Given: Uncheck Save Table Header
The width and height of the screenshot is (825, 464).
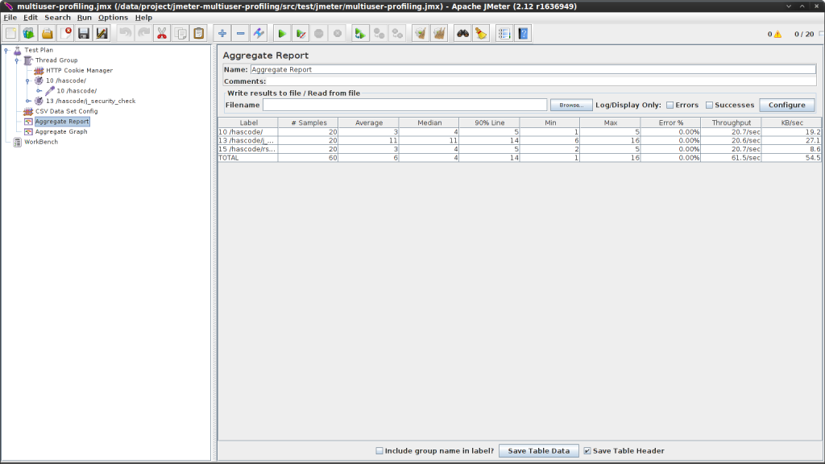Looking at the screenshot, I should pyautogui.click(x=587, y=450).
